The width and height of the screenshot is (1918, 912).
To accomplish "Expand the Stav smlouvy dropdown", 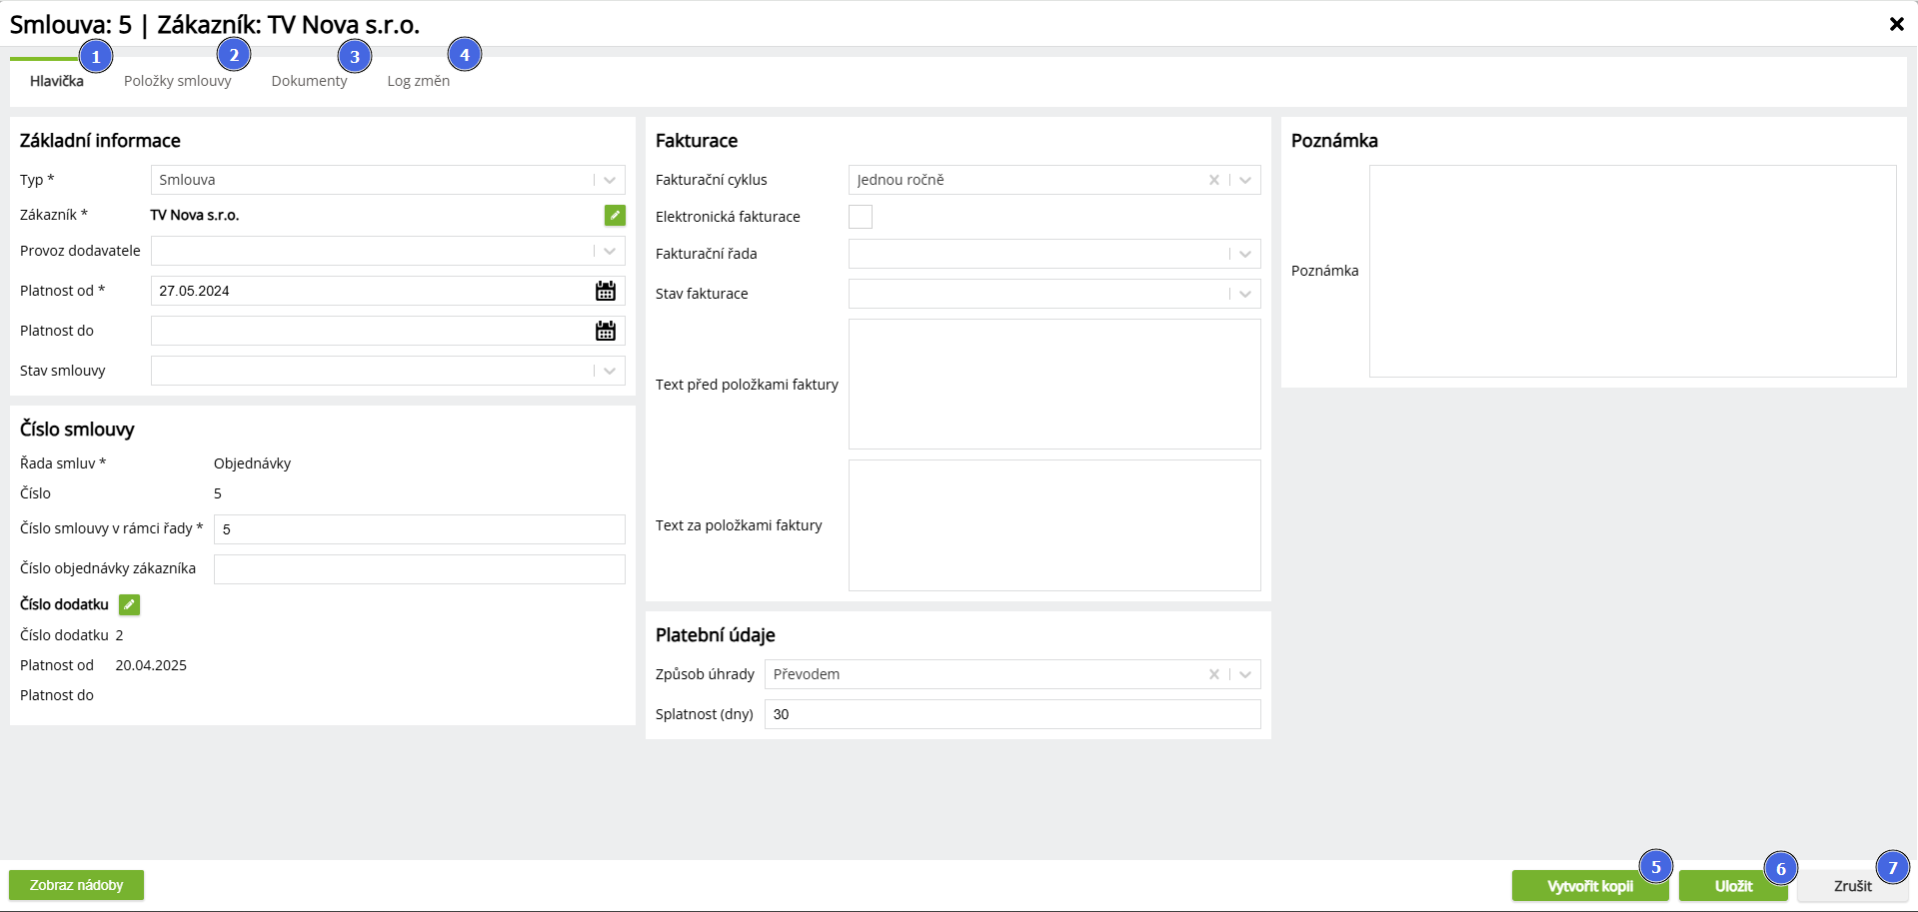I will pos(609,371).
